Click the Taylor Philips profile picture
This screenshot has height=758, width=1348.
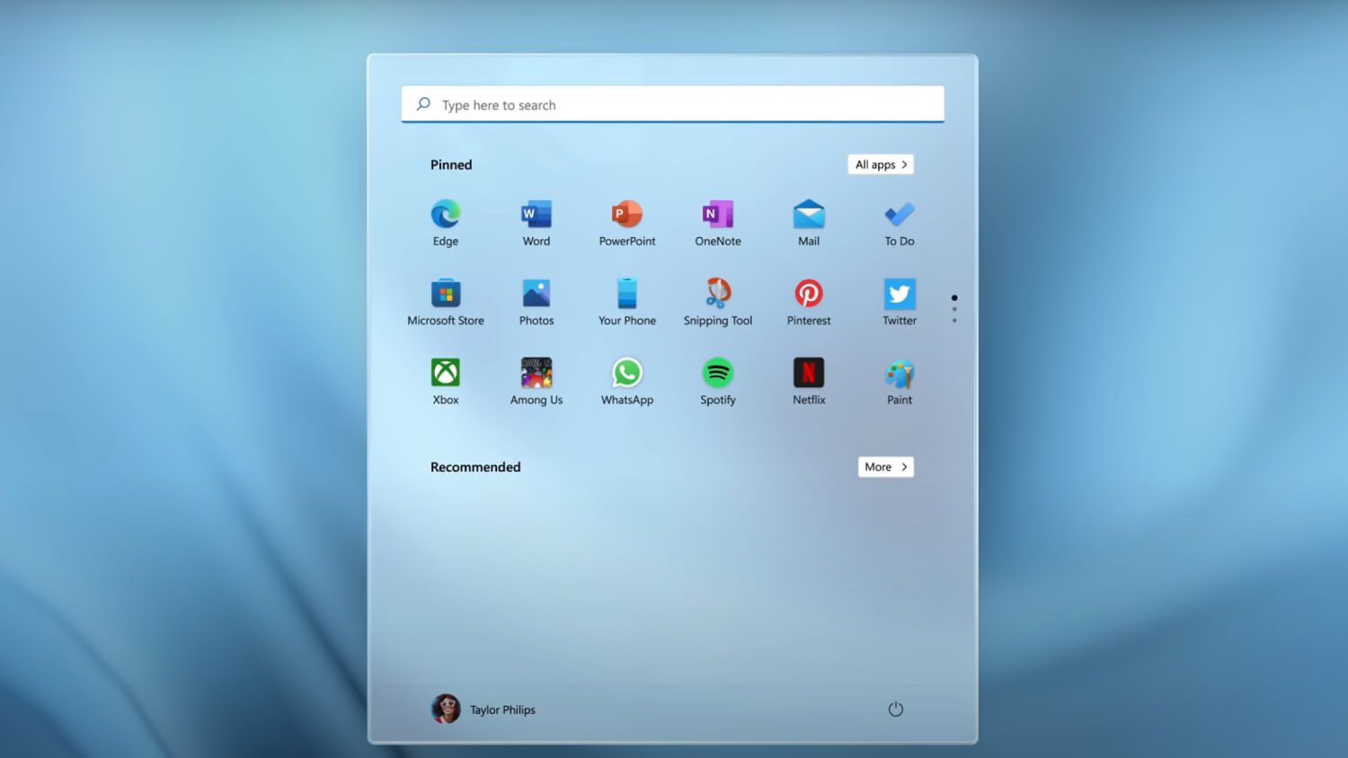tap(446, 710)
